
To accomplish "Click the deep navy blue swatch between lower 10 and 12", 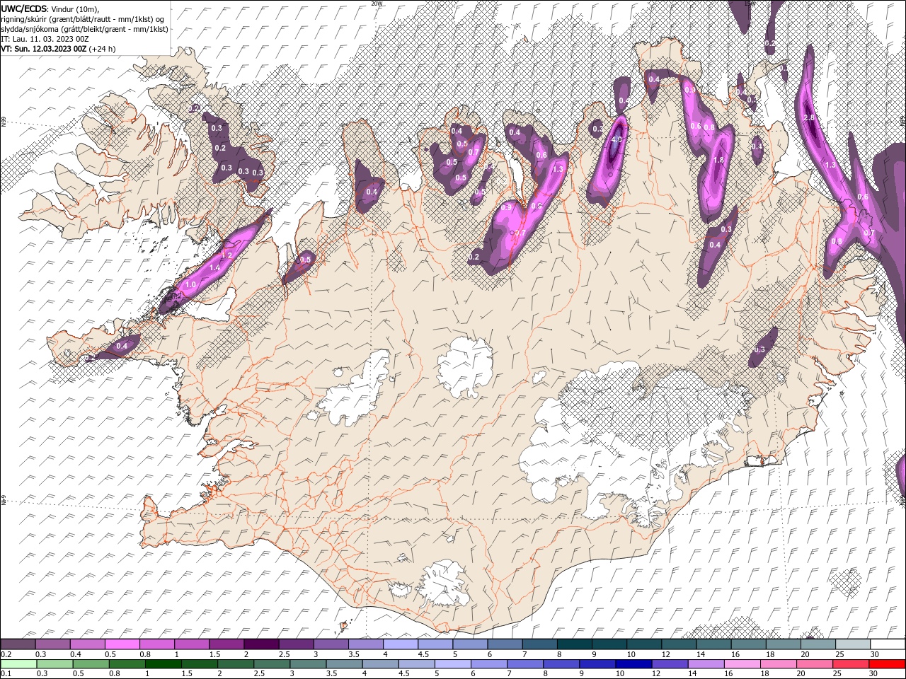I will click(634, 664).
